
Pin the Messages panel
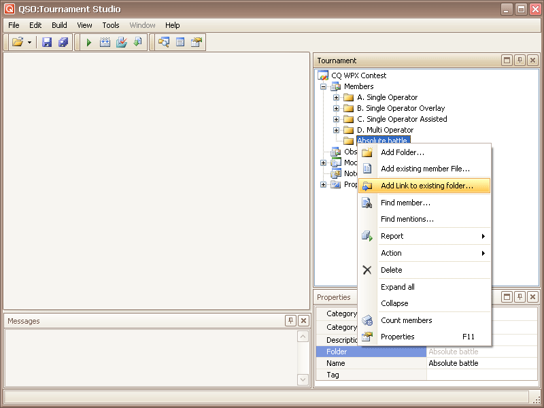pos(291,321)
